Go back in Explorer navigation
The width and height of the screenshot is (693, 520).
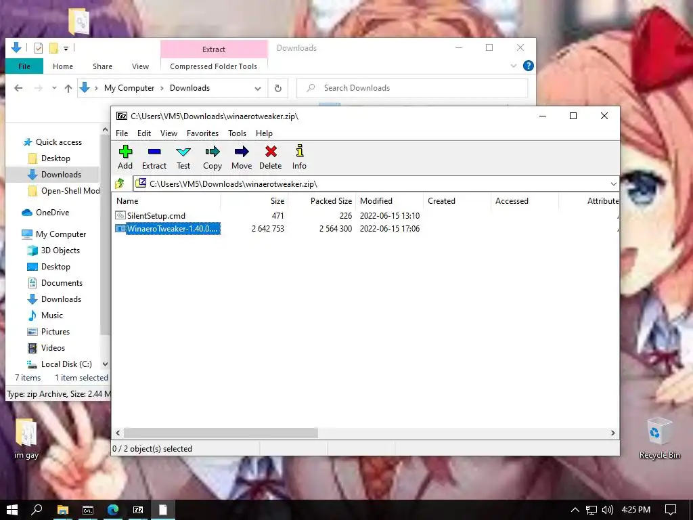point(18,88)
